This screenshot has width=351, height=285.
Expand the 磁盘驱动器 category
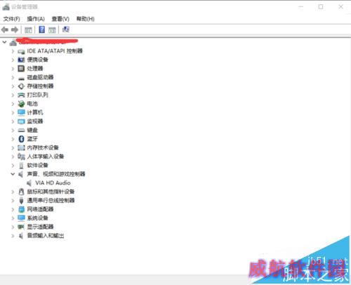point(13,77)
